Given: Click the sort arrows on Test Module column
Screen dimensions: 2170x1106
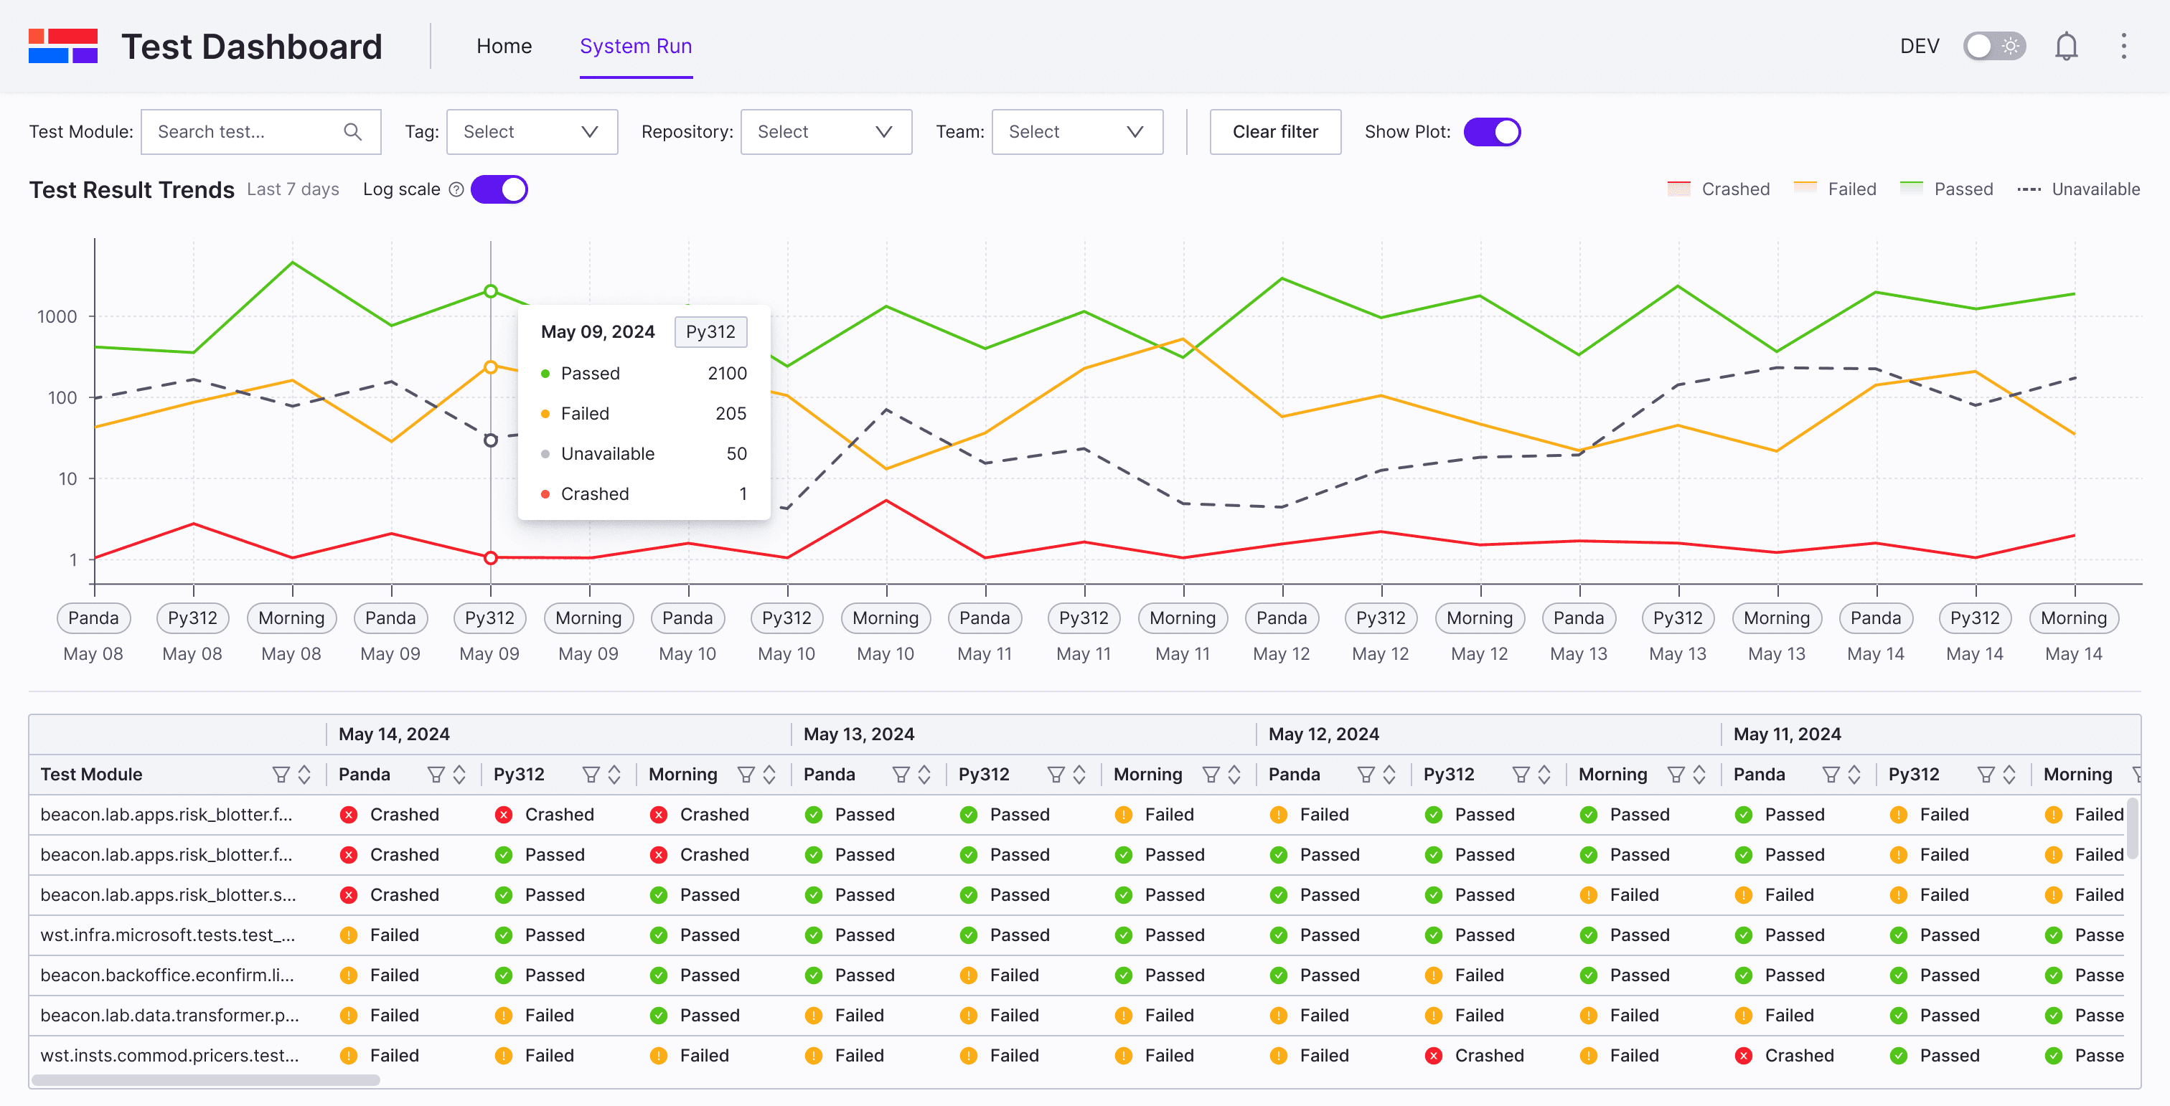Looking at the screenshot, I should (x=304, y=775).
